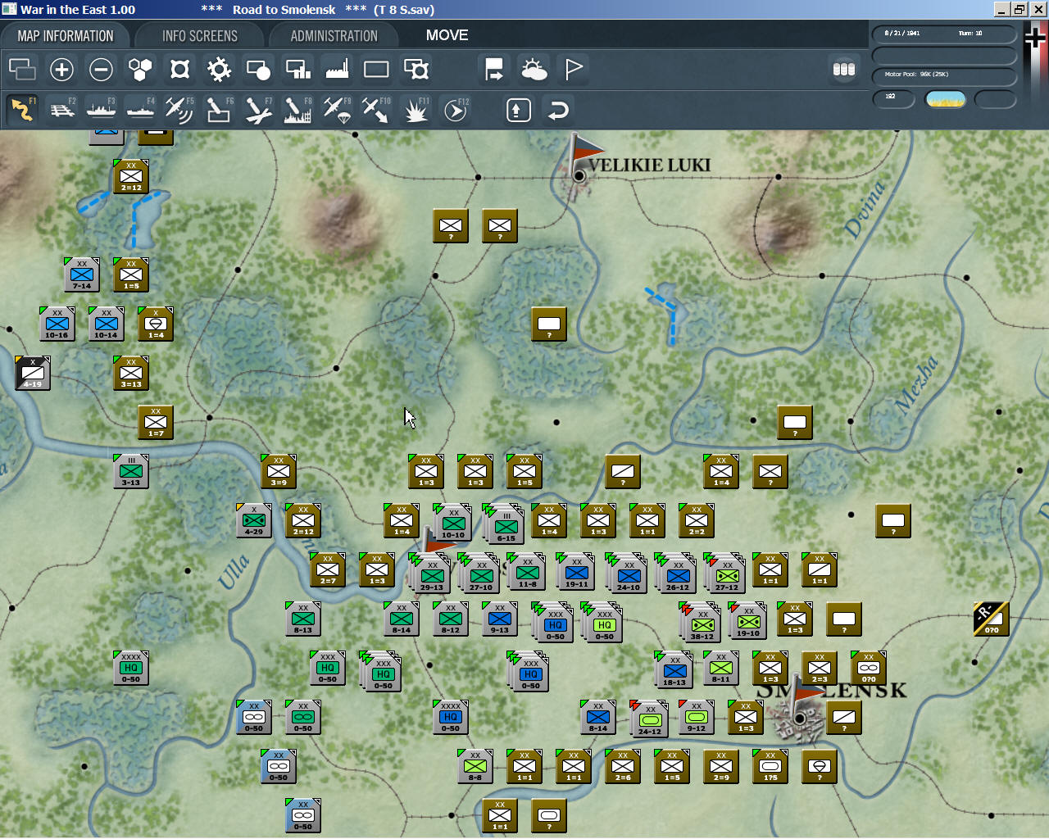The height and width of the screenshot is (839, 1049).
Task: Select the 38-12 motorized unit counter
Action: coord(701,623)
